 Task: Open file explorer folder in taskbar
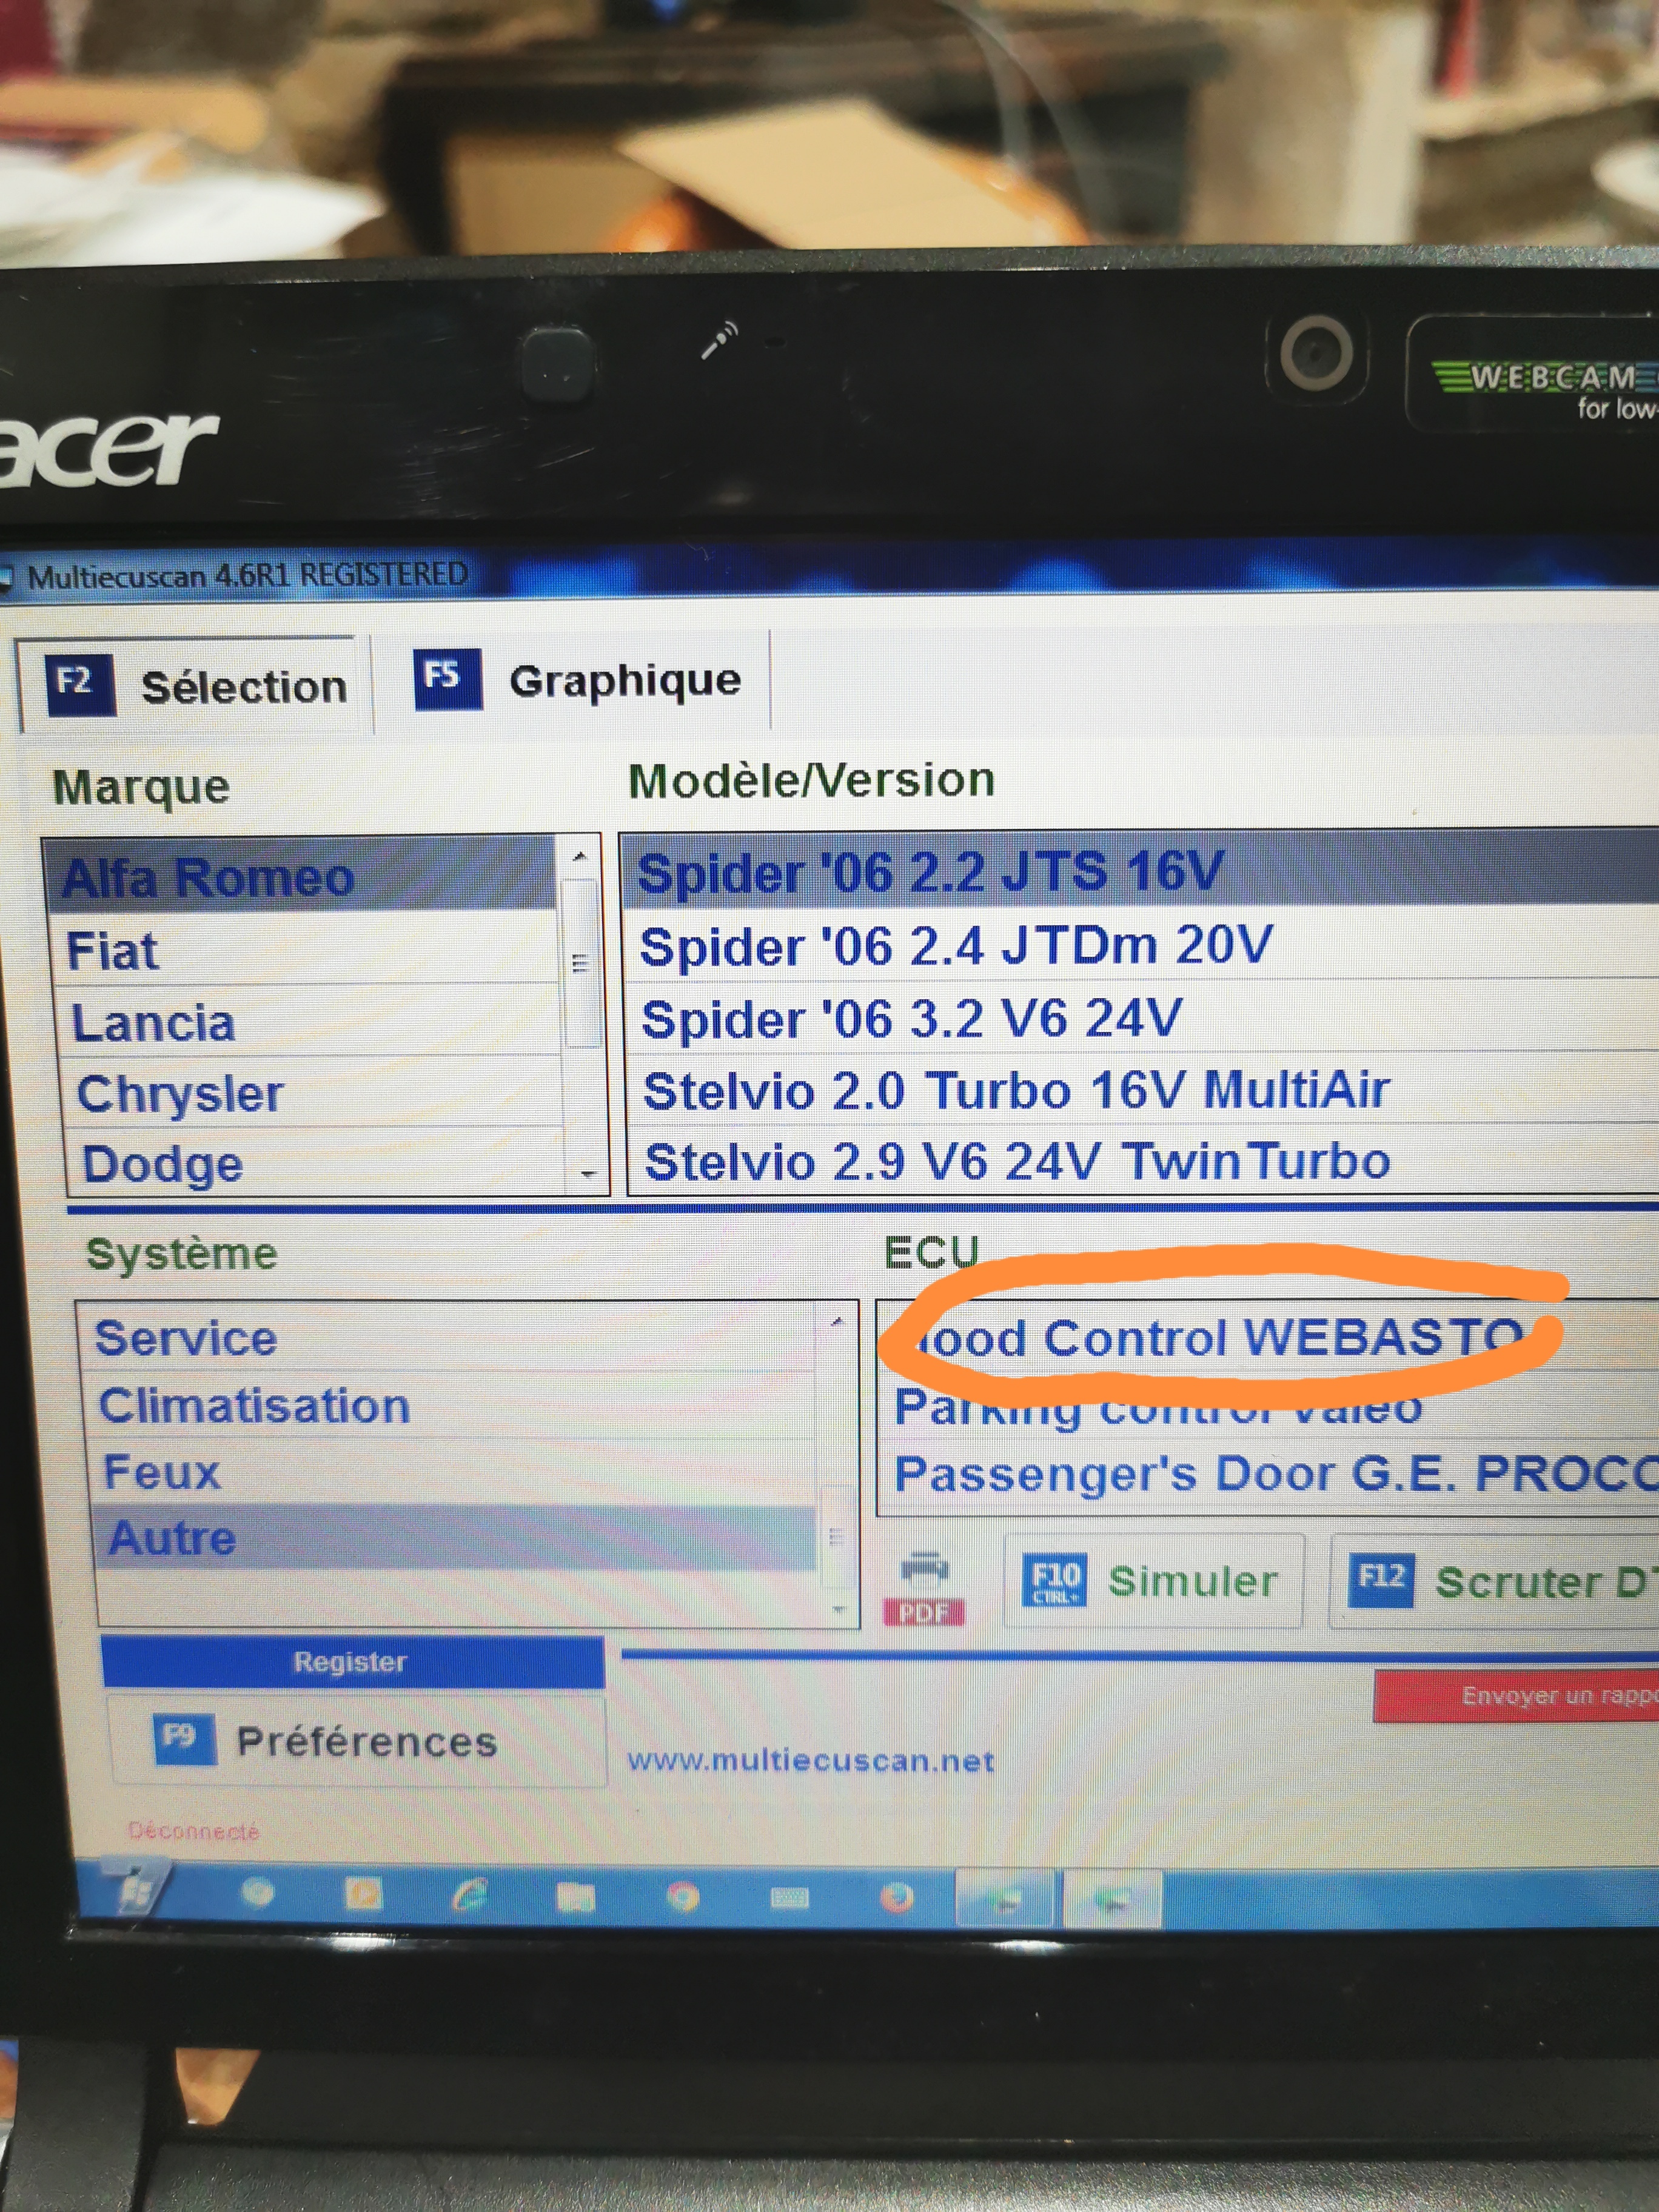[576, 1896]
